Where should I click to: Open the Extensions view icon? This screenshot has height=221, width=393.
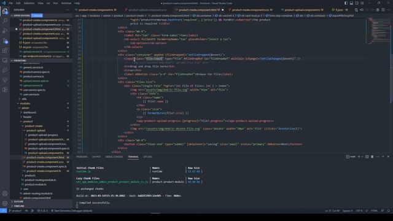click(x=5, y=50)
